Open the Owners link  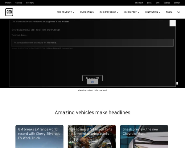pos(8,3)
